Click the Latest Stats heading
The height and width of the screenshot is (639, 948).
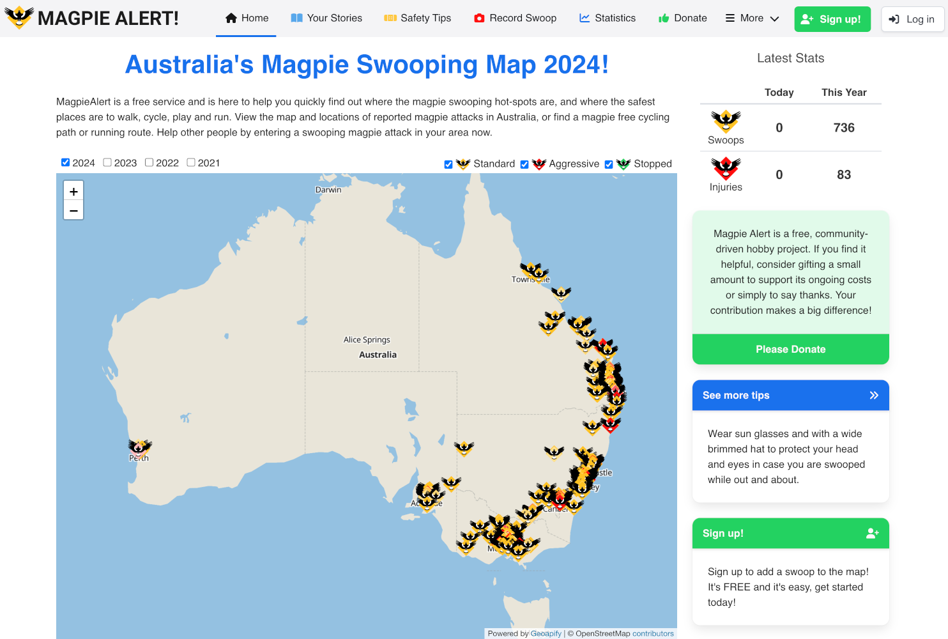tap(791, 58)
